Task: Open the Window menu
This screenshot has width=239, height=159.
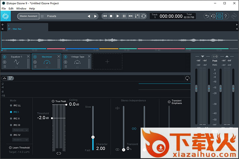Action: tap(21, 8)
